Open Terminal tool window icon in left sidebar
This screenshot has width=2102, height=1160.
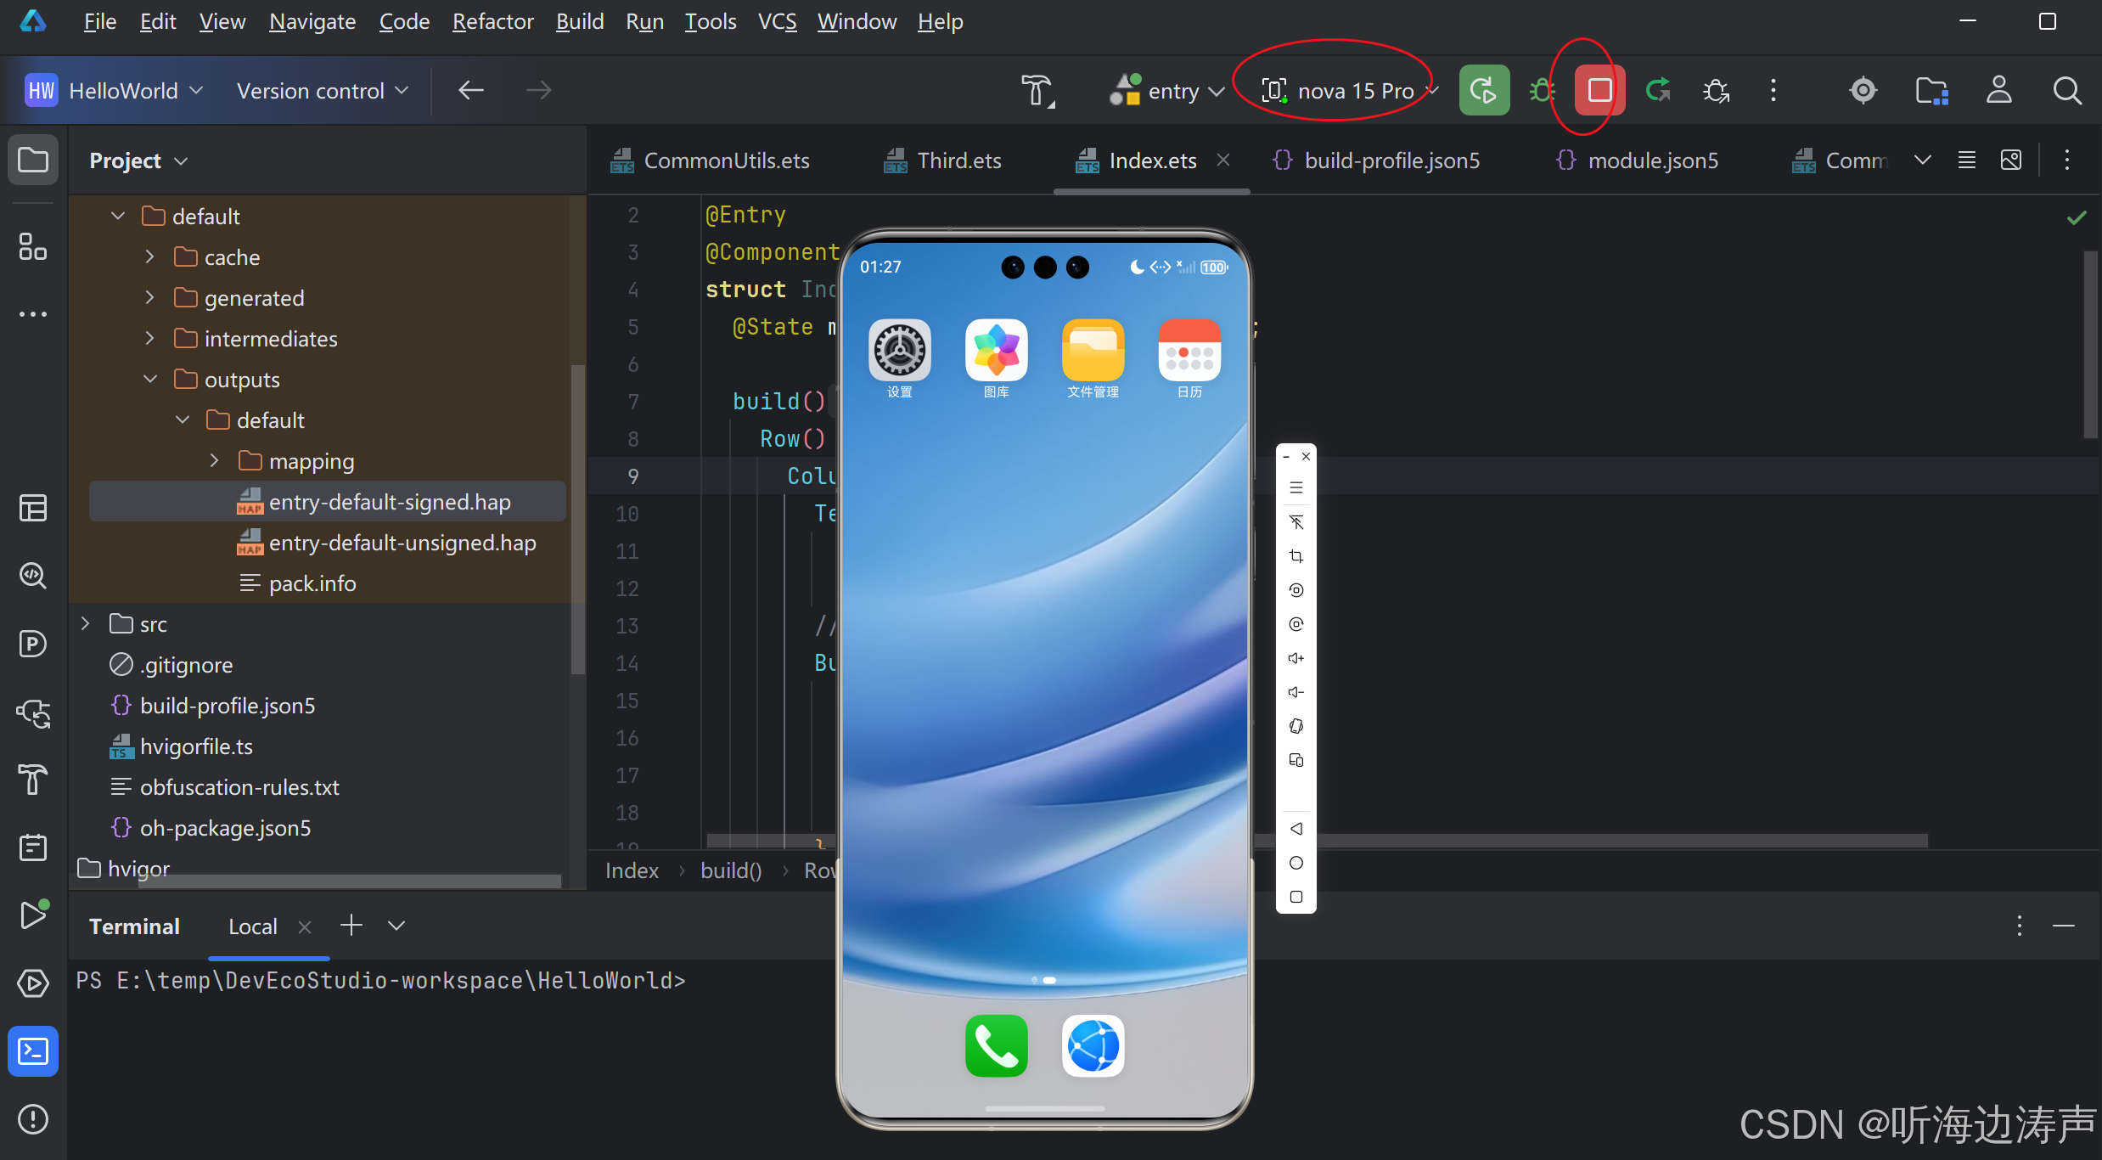click(x=33, y=1051)
